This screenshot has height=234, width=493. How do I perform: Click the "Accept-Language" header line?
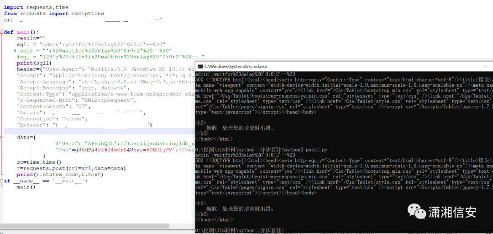coord(105,82)
